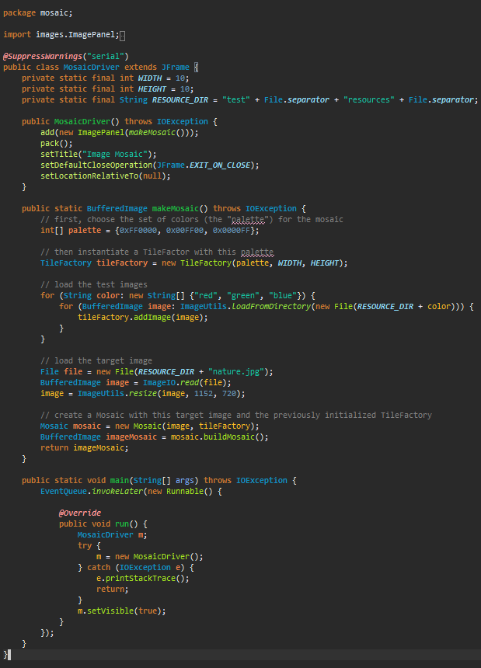The height and width of the screenshot is (668, 481).
Task: Click the pack() method call
Action: click(57, 144)
